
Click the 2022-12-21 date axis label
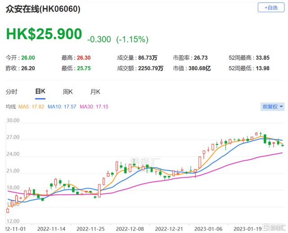tap(169, 229)
